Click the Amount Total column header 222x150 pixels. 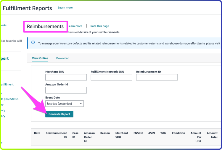pos(212,135)
